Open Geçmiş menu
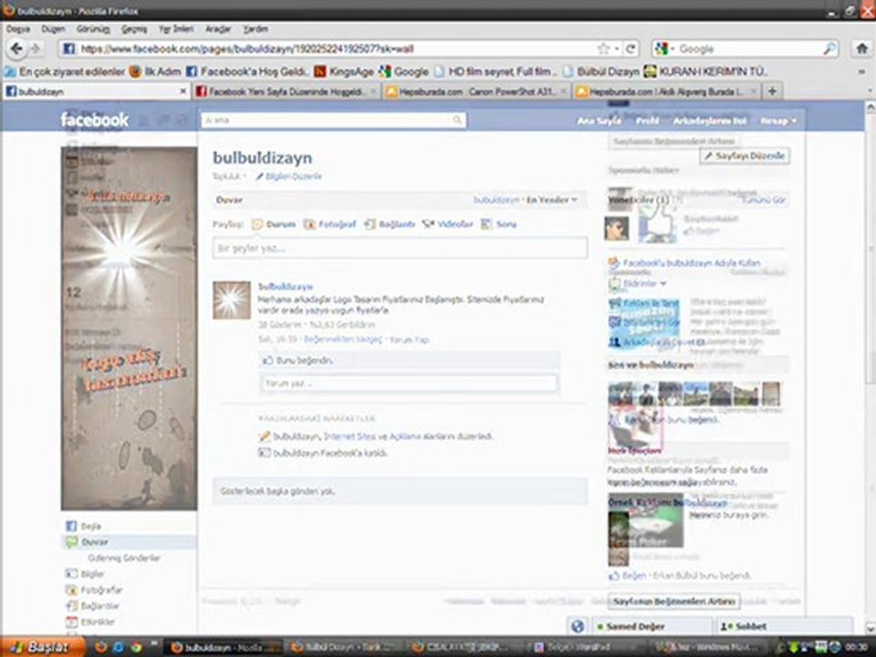 134,29
